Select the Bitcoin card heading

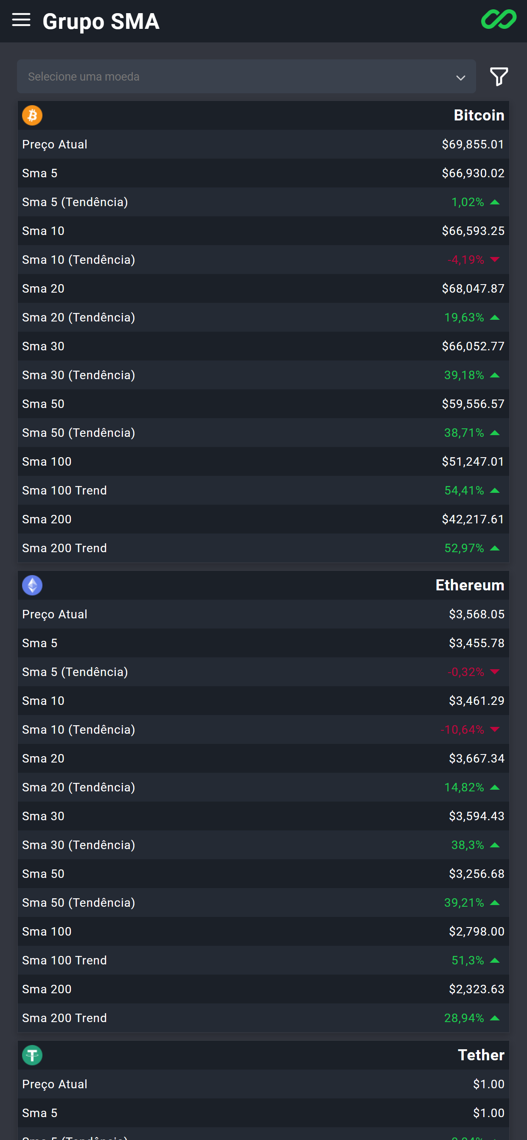479,115
